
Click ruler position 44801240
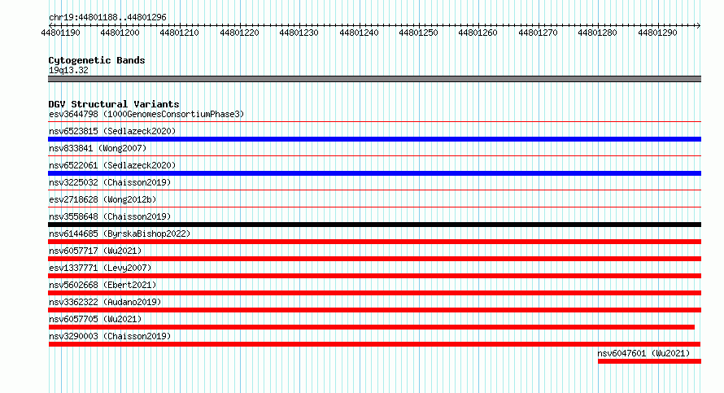(x=359, y=33)
